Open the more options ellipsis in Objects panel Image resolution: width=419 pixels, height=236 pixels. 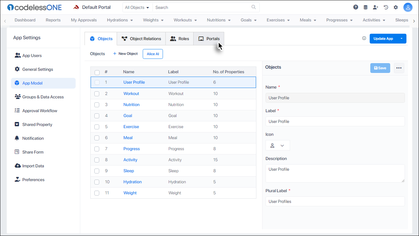tap(399, 67)
